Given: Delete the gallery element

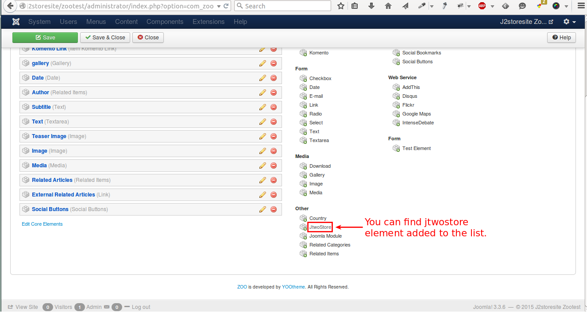Looking at the screenshot, I should click(274, 63).
